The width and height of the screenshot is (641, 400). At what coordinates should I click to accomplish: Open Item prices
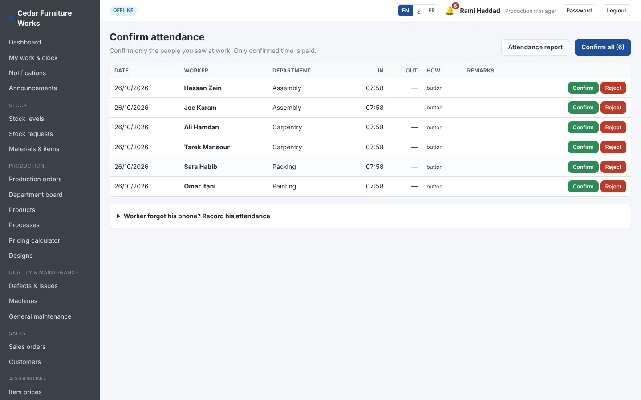pos(50,392)
